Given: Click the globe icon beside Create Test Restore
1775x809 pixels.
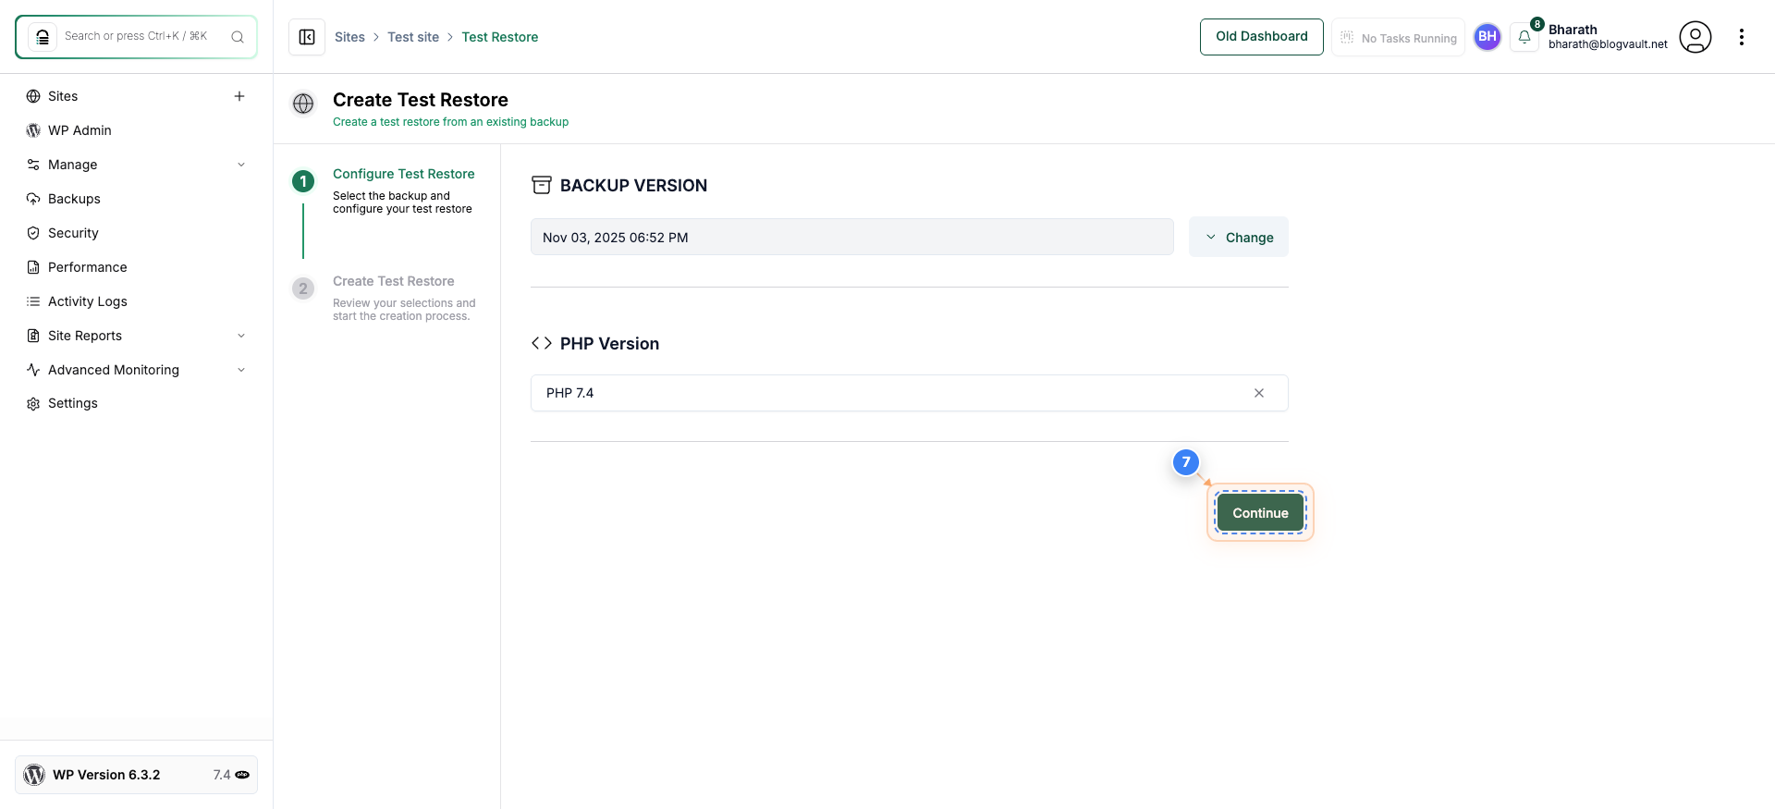Looking at the screenshot, I should (303, 104).
